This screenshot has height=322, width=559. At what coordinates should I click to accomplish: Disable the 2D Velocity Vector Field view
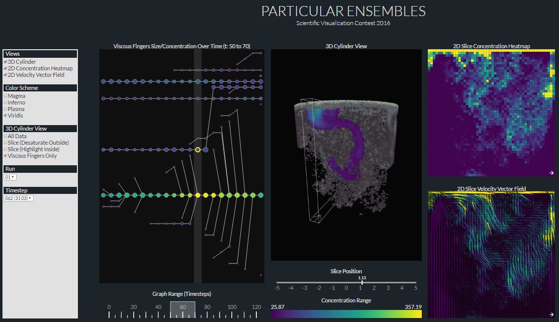click(x=5, y=75)
